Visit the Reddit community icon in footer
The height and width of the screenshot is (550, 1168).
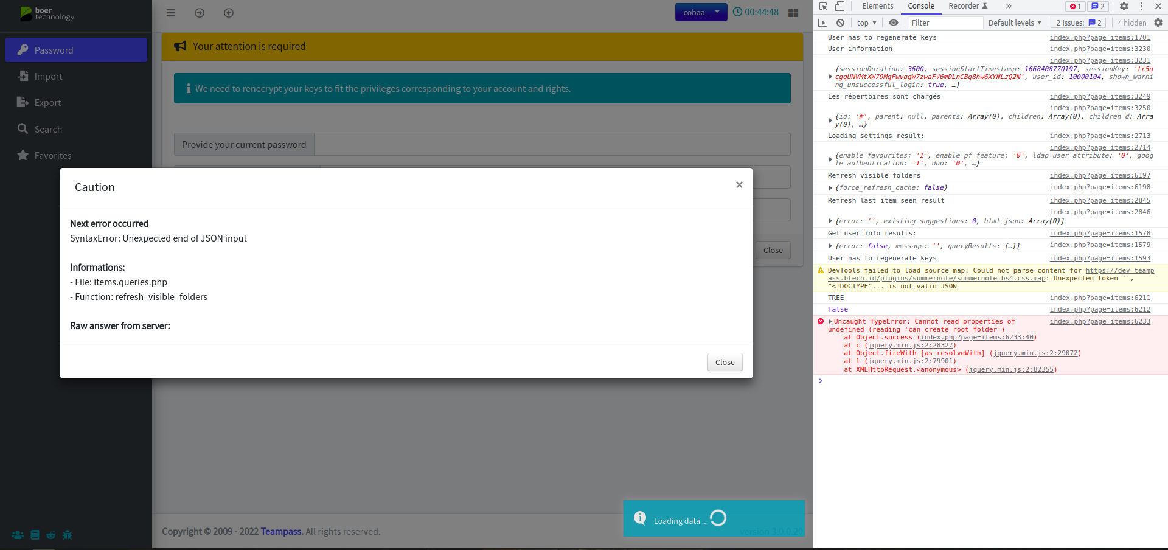pyautogui.click(x=50, y=535)
